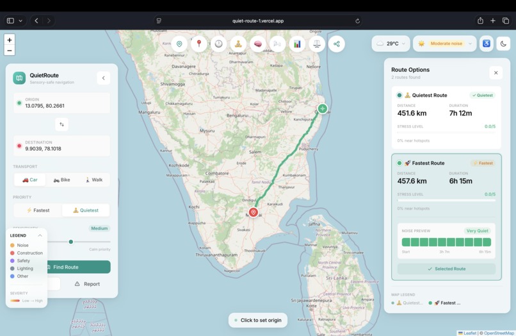Select Walk transport mode
Viewport: 516px width, 336px height.
tap(93, 180)
